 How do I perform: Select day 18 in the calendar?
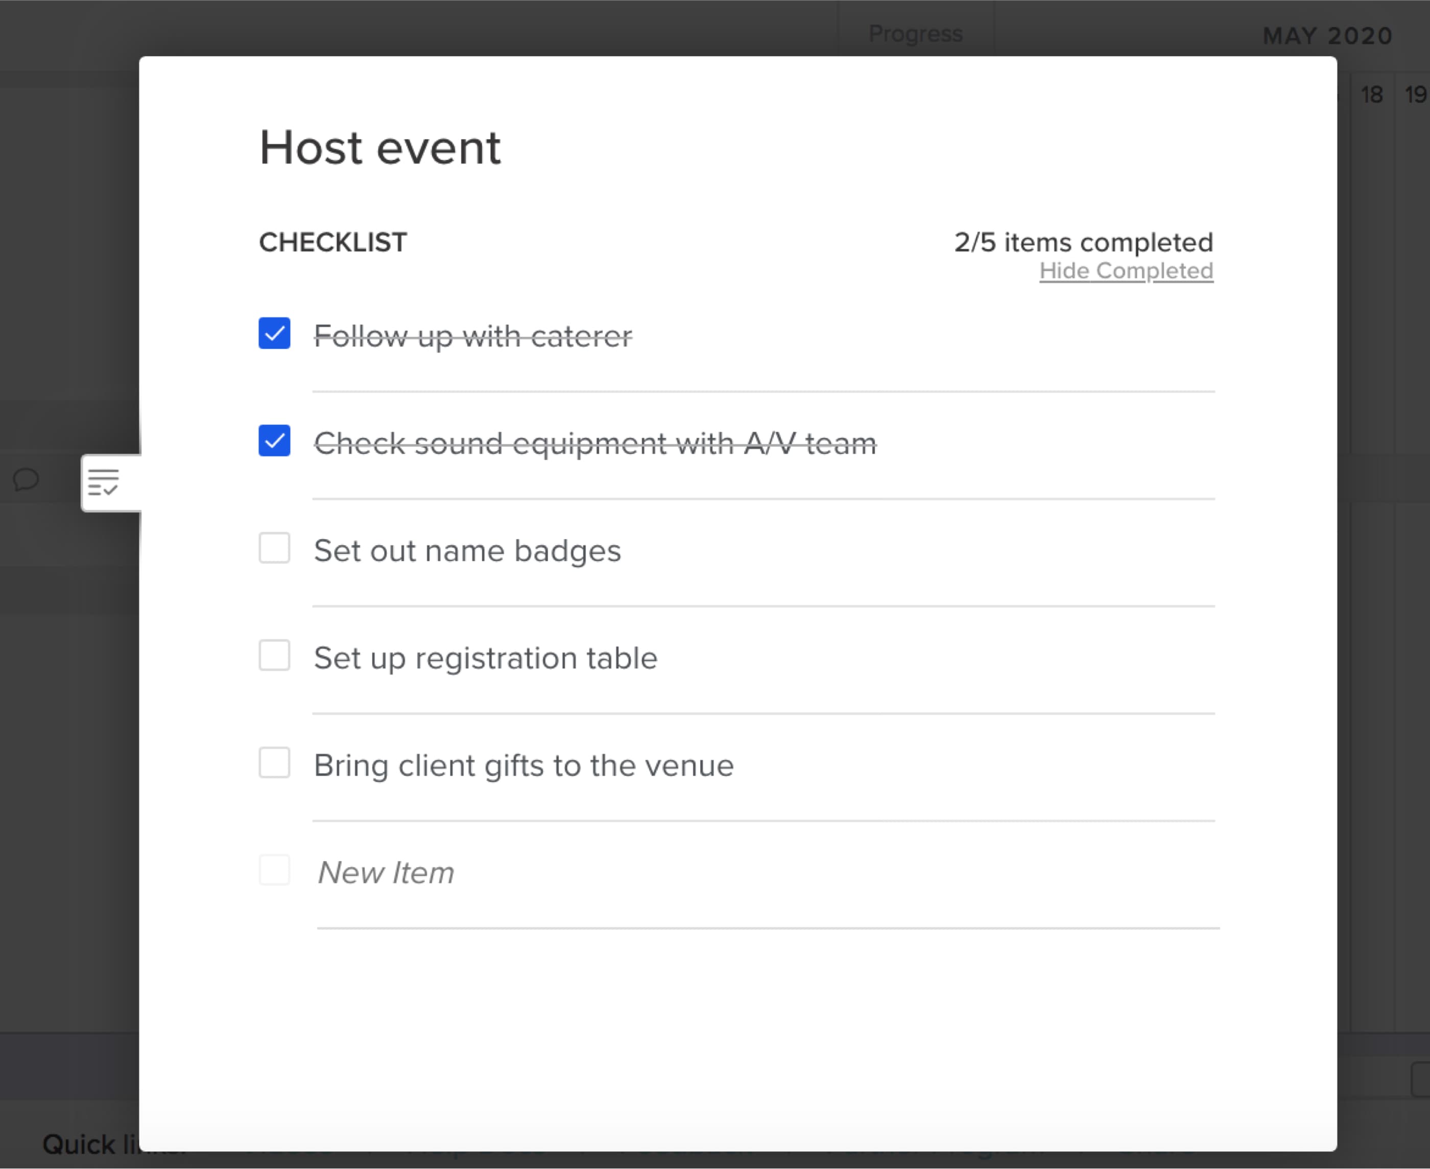click(1371, 94)
